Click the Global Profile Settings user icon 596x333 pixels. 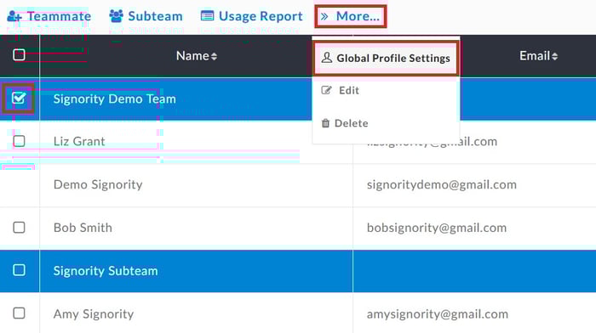[326, 58]
